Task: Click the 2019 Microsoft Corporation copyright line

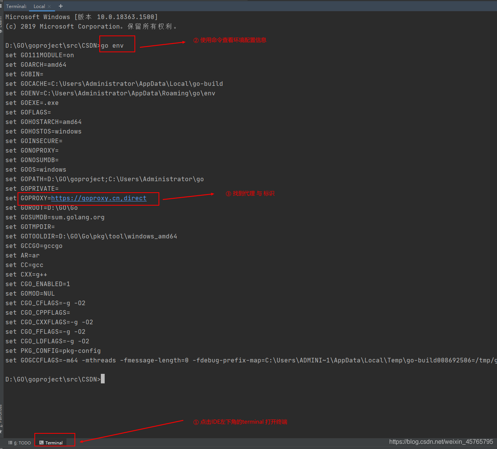Action: point(91,26)
